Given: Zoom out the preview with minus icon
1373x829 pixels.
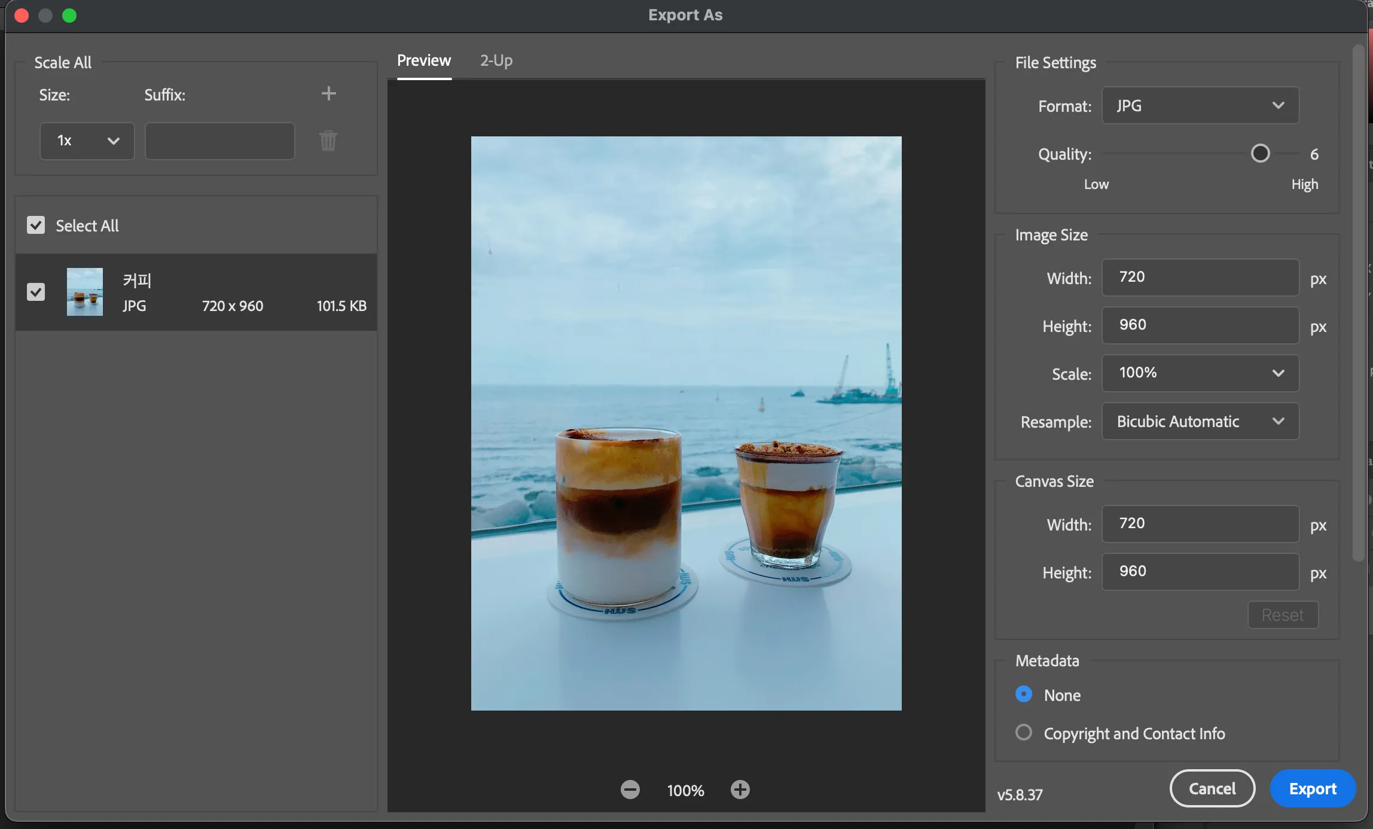Looking at the screenshot, I should click(630, 790).
